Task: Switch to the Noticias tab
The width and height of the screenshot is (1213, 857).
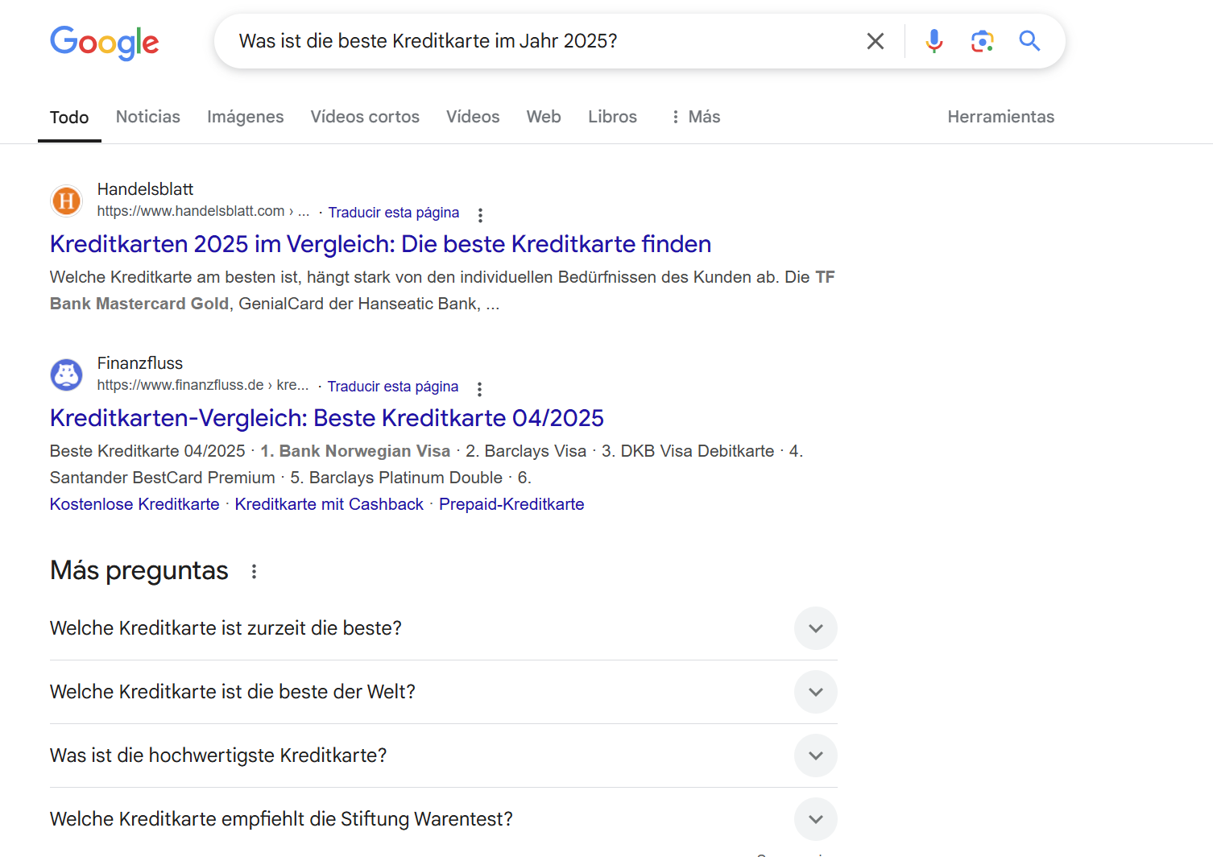Action: tap(148, 117)
